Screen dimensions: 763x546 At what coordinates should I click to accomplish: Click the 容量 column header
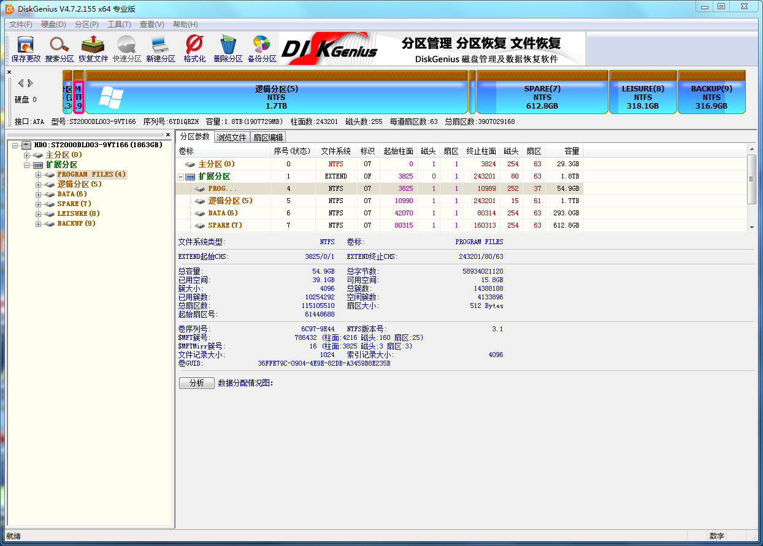click(564, 151)
